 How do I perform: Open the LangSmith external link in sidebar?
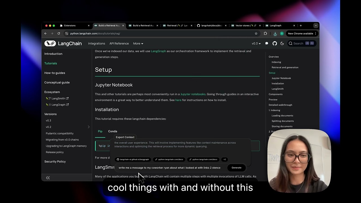57,98
